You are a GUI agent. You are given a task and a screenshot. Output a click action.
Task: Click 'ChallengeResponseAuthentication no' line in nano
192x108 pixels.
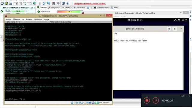click(x=23, y=91)
